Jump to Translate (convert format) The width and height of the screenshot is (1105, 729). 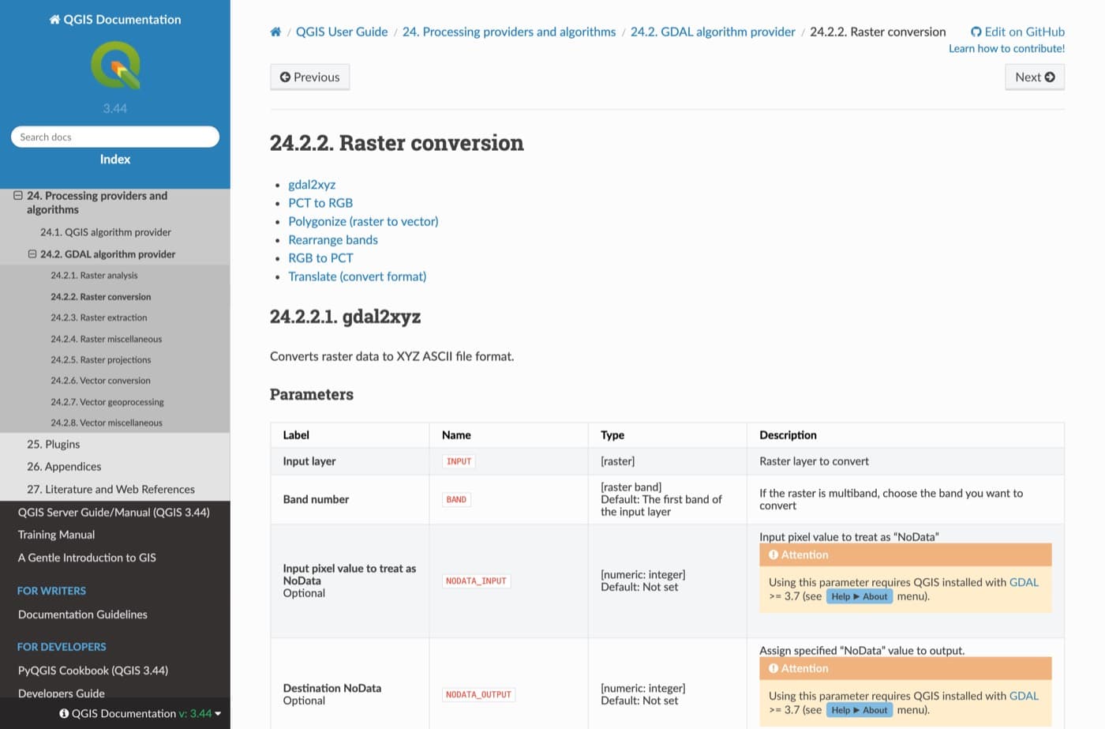click(358, 277)
